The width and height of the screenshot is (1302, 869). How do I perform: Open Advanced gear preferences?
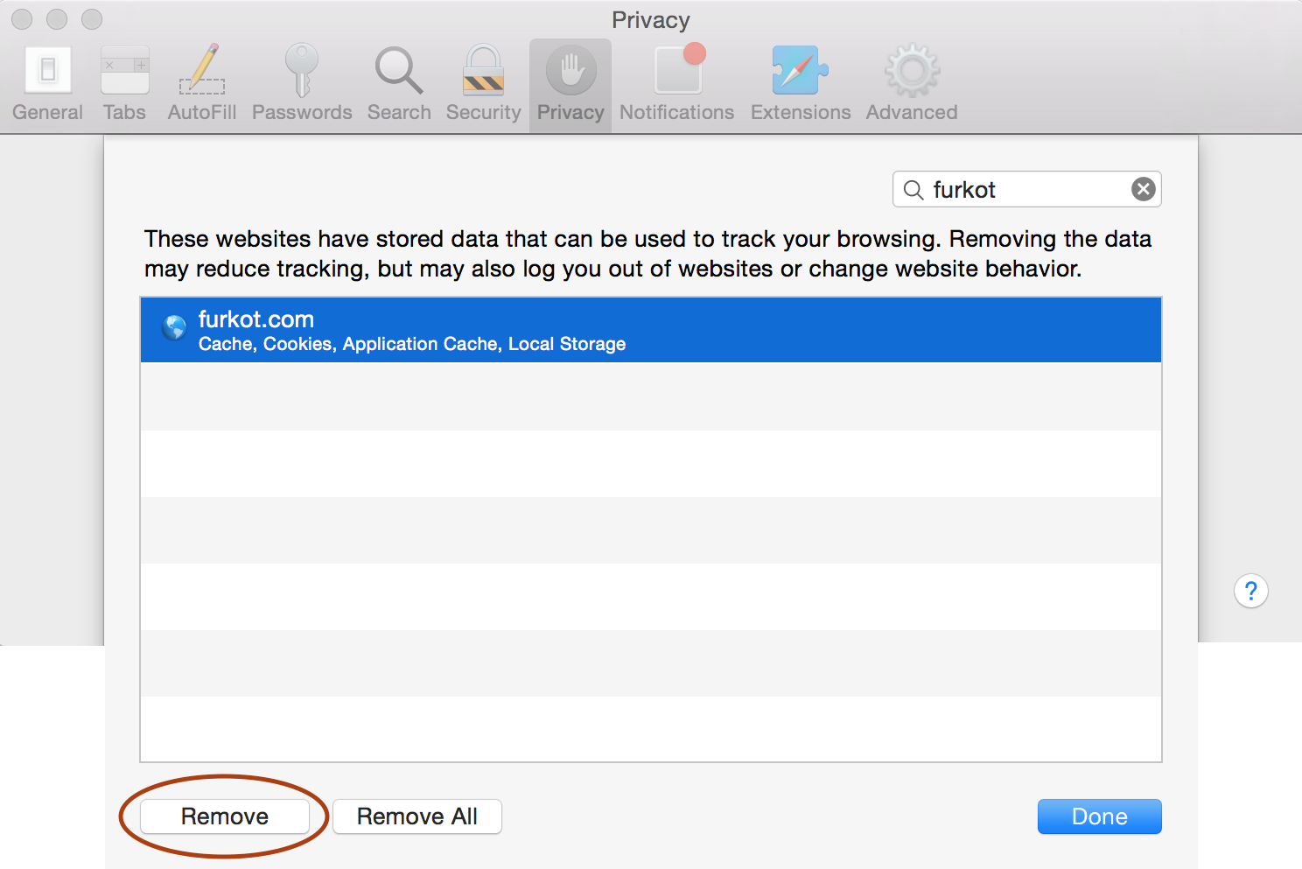pyautogui.click(x=912, y=84)
